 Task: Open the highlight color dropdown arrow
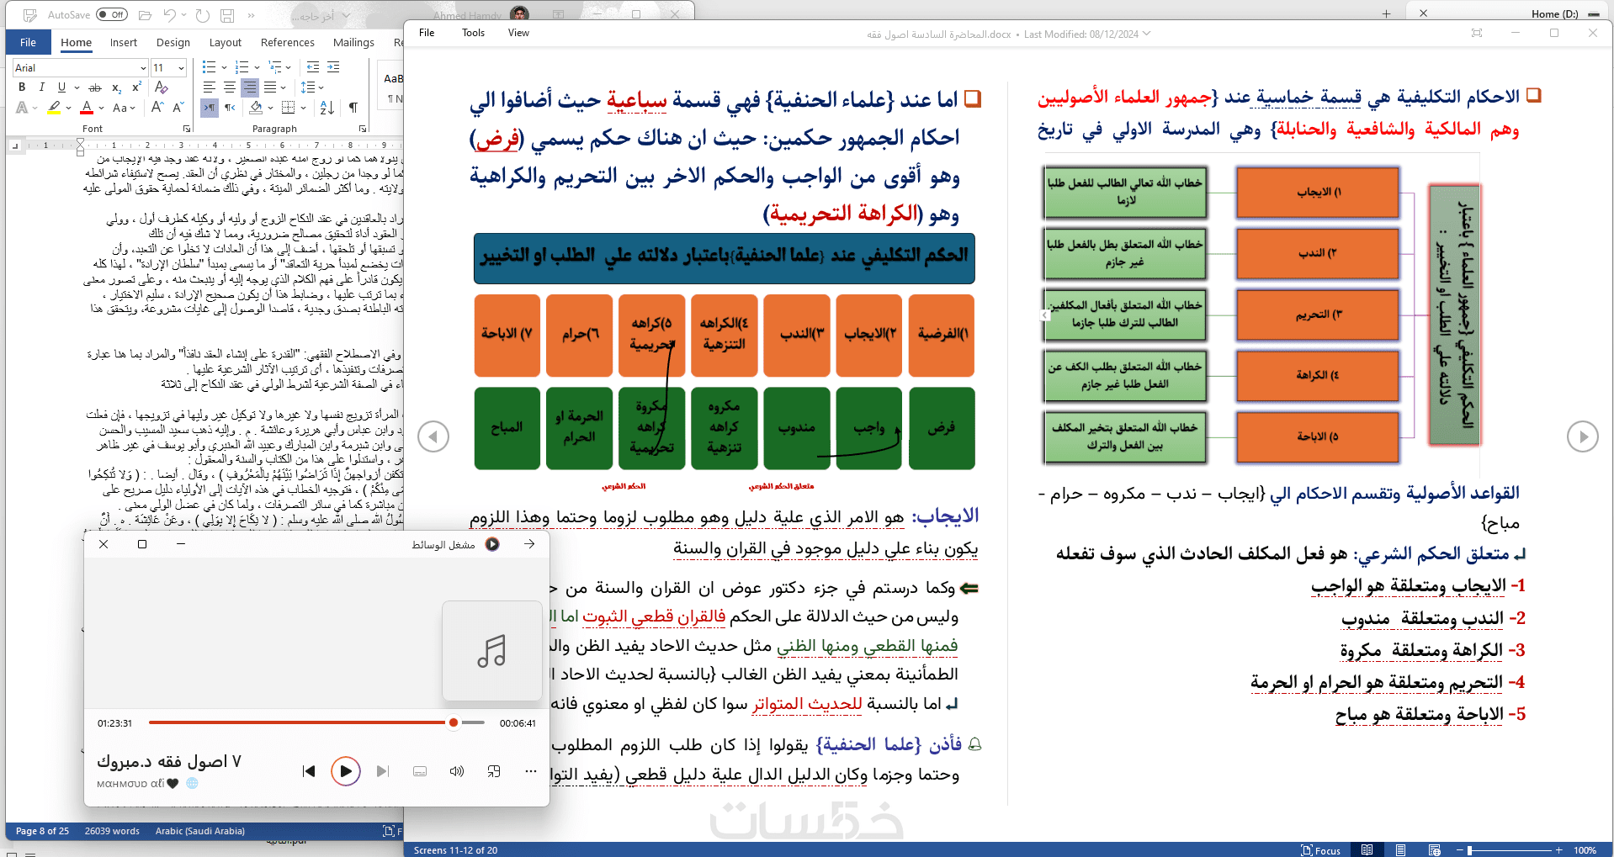pos(68,108)
